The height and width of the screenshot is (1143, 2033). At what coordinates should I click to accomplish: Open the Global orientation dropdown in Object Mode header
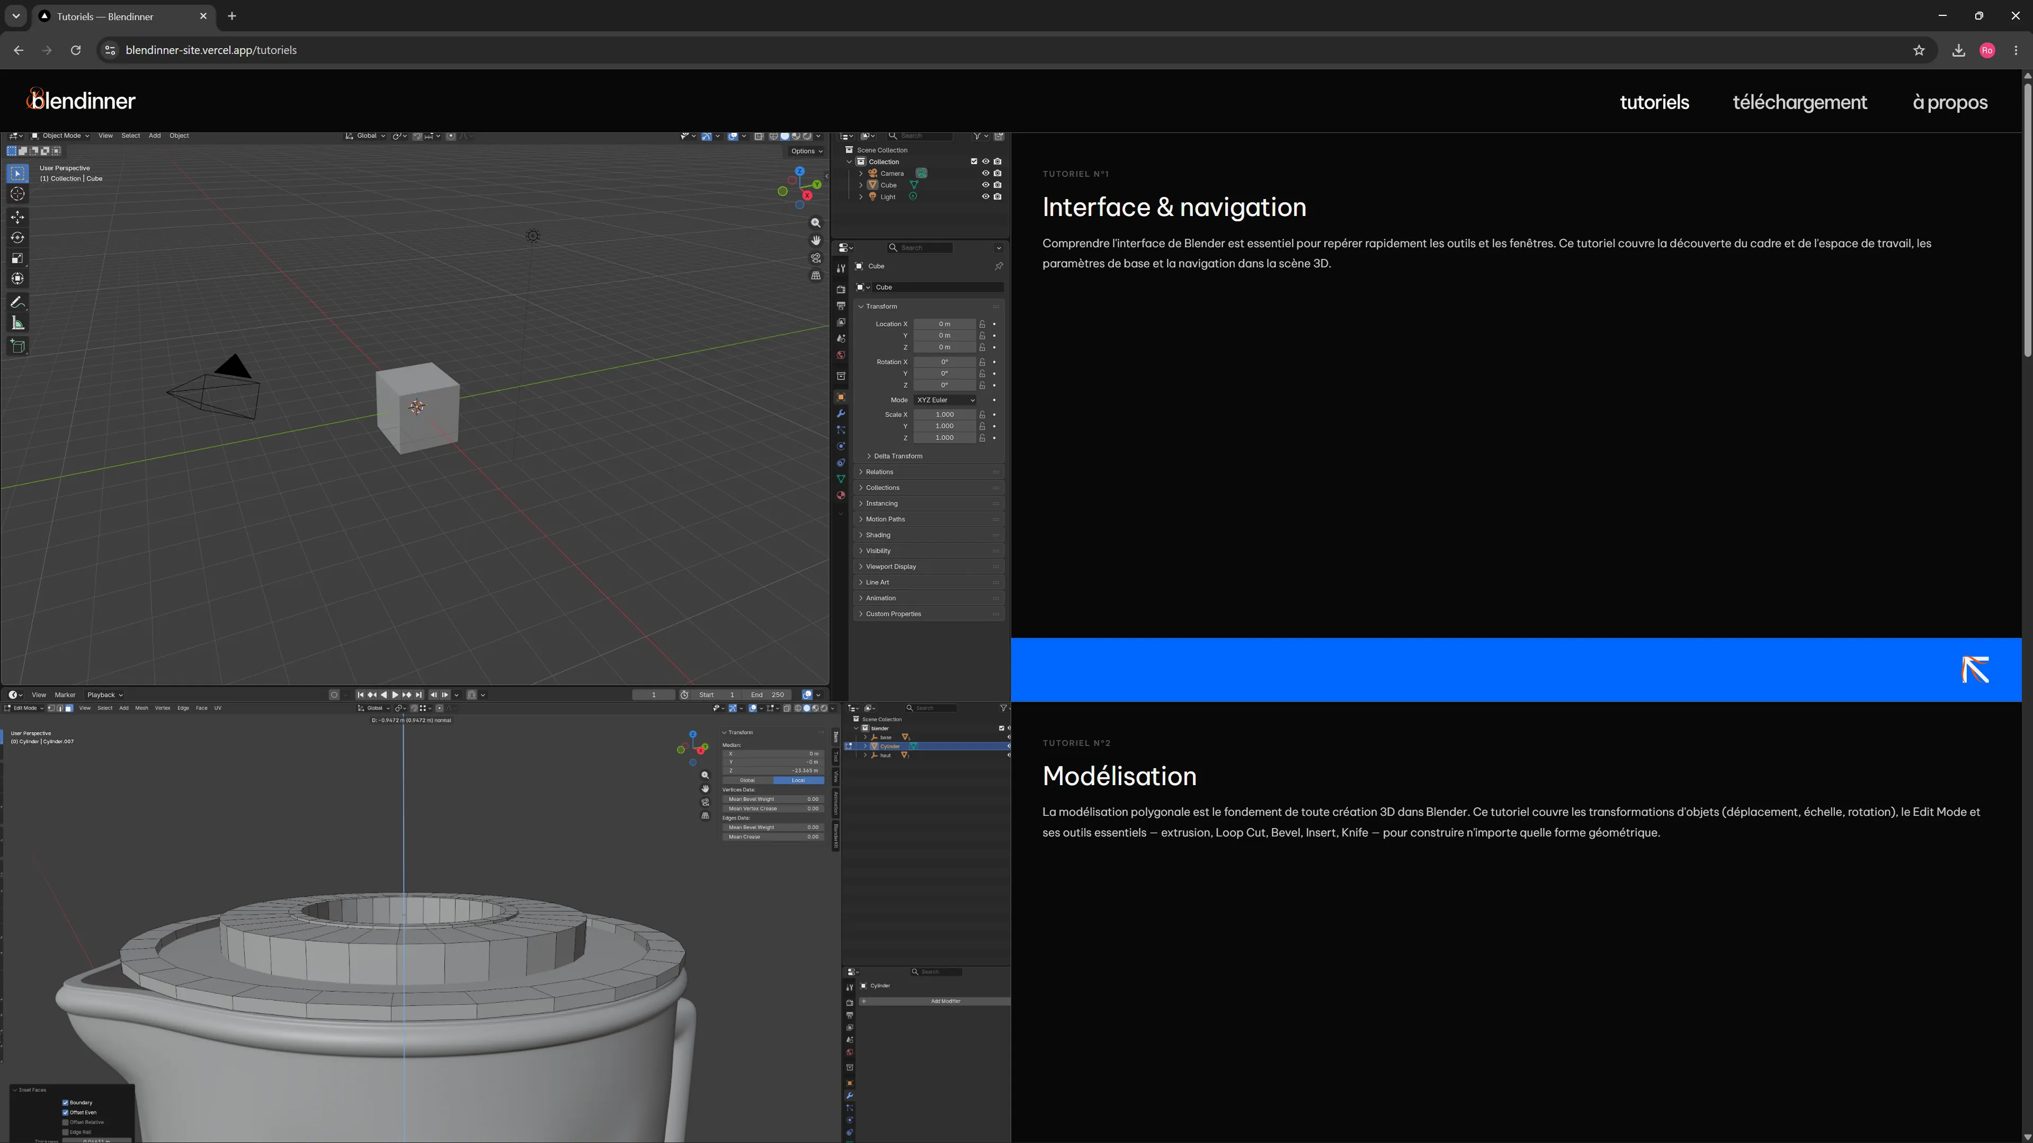tap(365, 136)
